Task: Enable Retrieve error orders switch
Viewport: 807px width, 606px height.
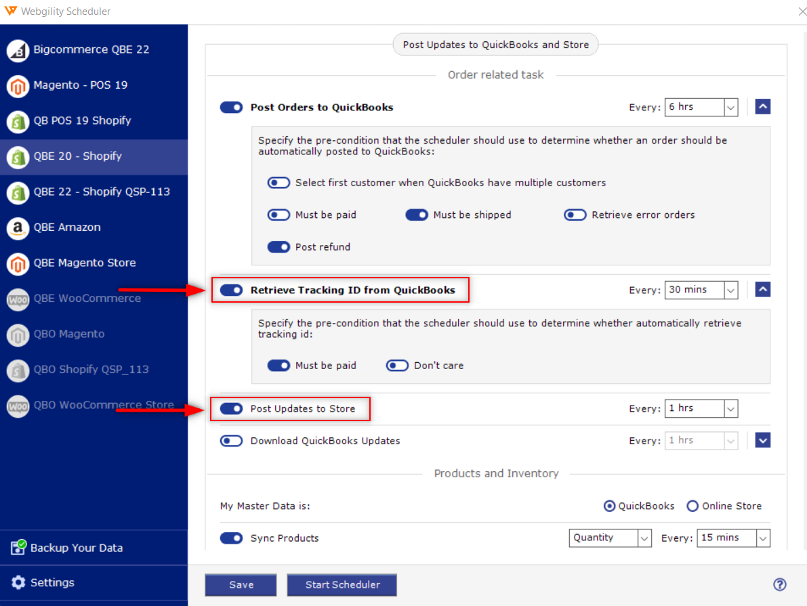Action: (575, 215)
